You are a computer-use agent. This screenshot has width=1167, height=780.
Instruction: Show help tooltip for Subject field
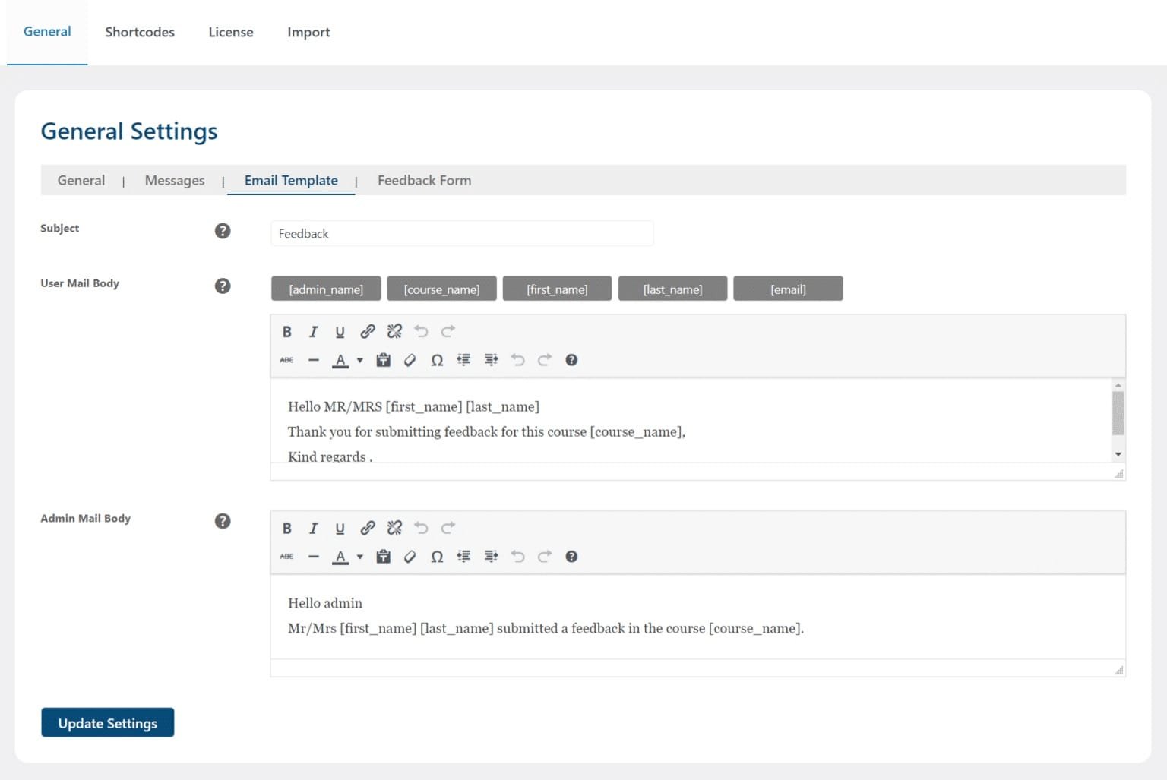tap(223, 231)
